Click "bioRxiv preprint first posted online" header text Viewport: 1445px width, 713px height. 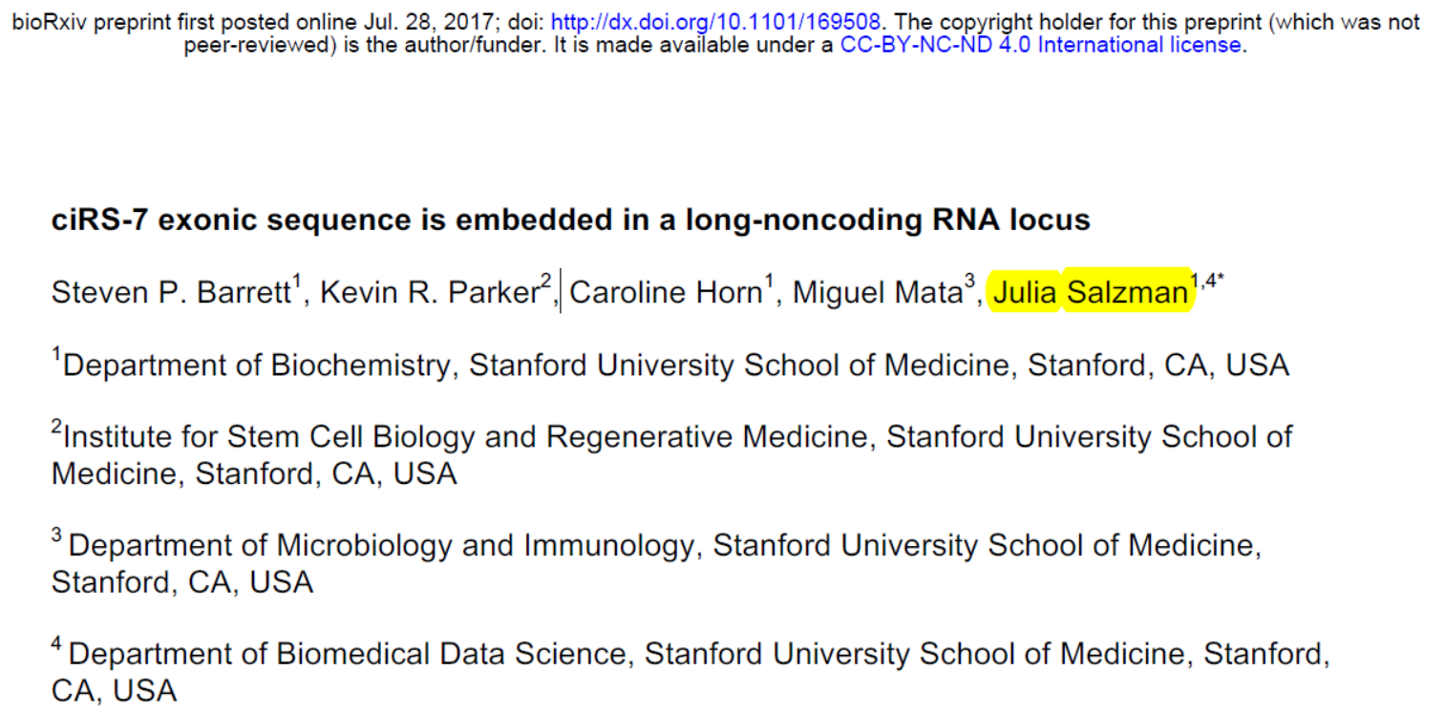pos(146,22)
